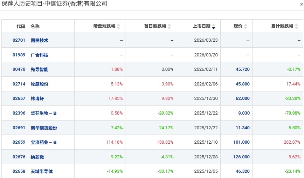Screen dimensions: 304x178
Task: Select stock code 02657
Action: [x=19, y=98]
